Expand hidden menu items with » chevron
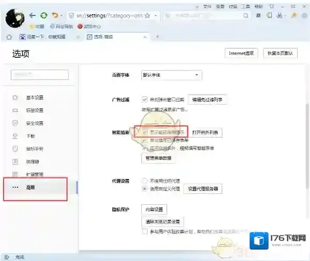 point(197,7)
